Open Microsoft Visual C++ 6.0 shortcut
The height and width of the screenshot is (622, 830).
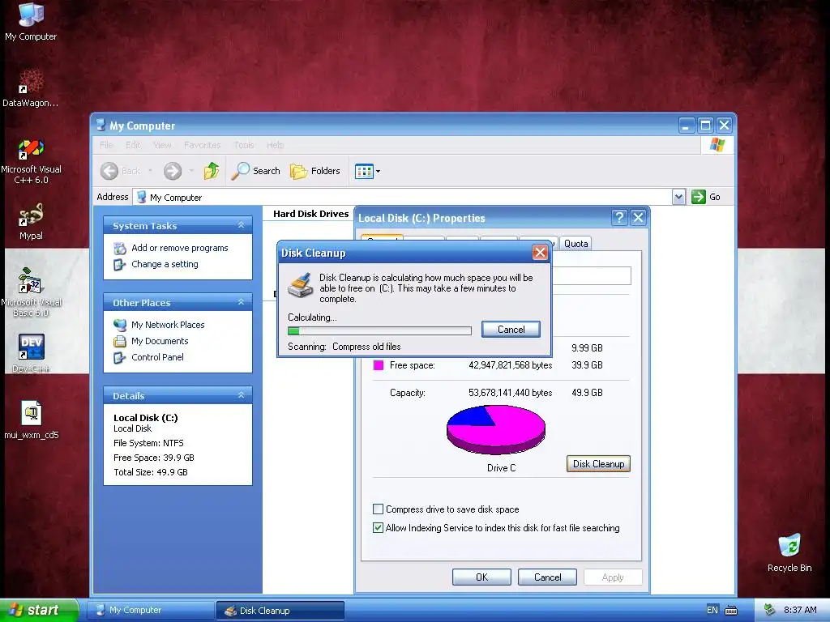(x=31, y=161)
